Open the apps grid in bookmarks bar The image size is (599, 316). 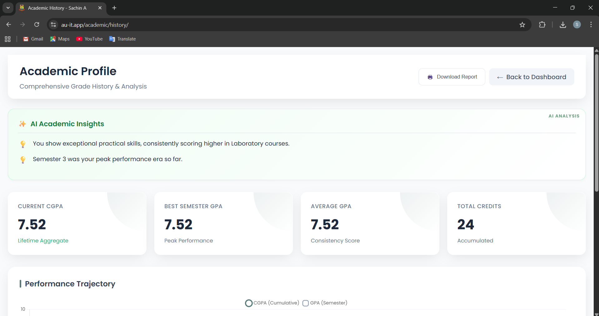pyautogui.click(x=8, y=39)
